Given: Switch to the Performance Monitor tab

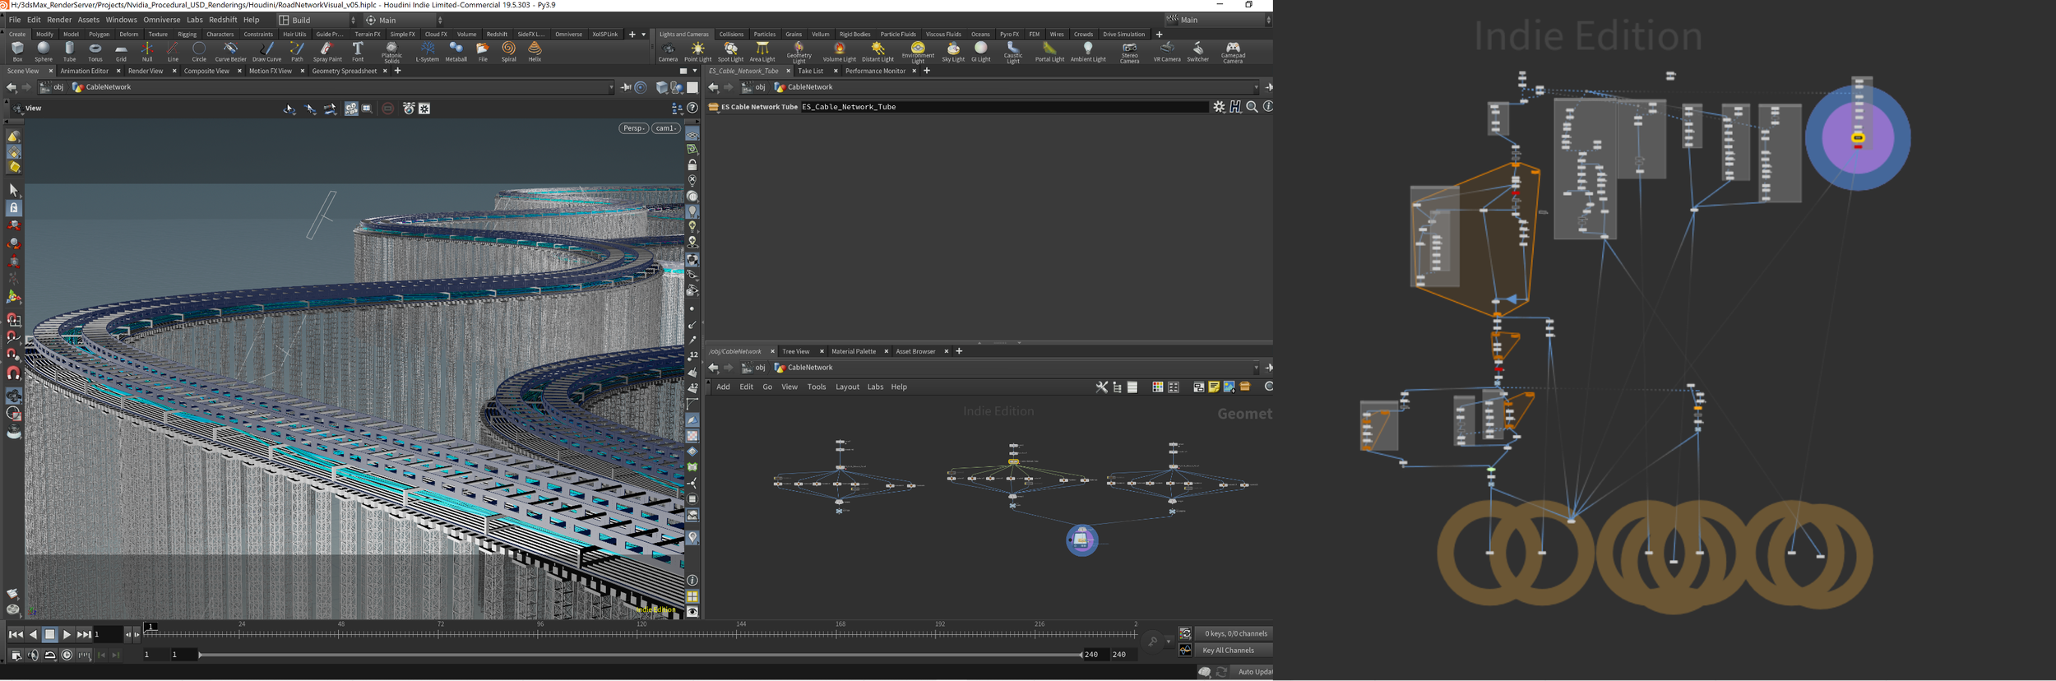Looking at the screenshot, I should (875, 71).
